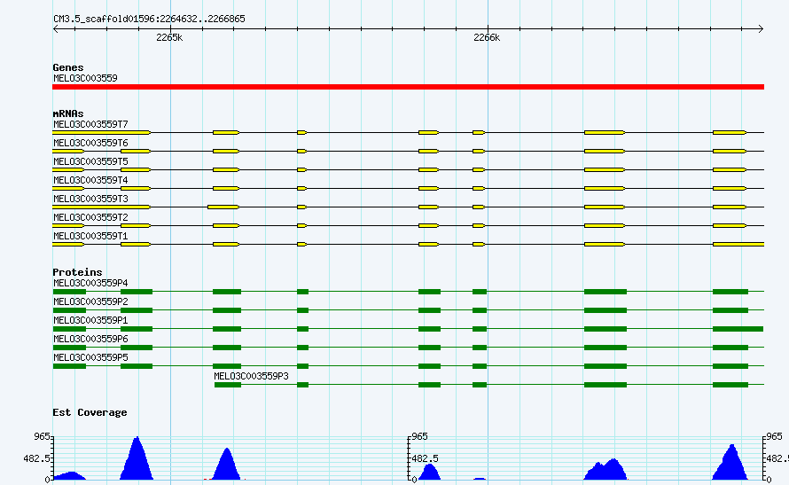Select protein MEL03C003559P5 label

pos(90,357)
